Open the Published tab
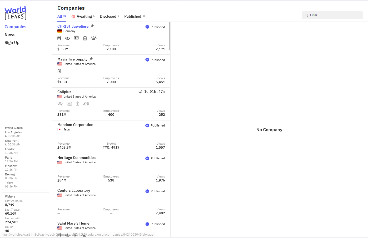 (x=133, y=16)
